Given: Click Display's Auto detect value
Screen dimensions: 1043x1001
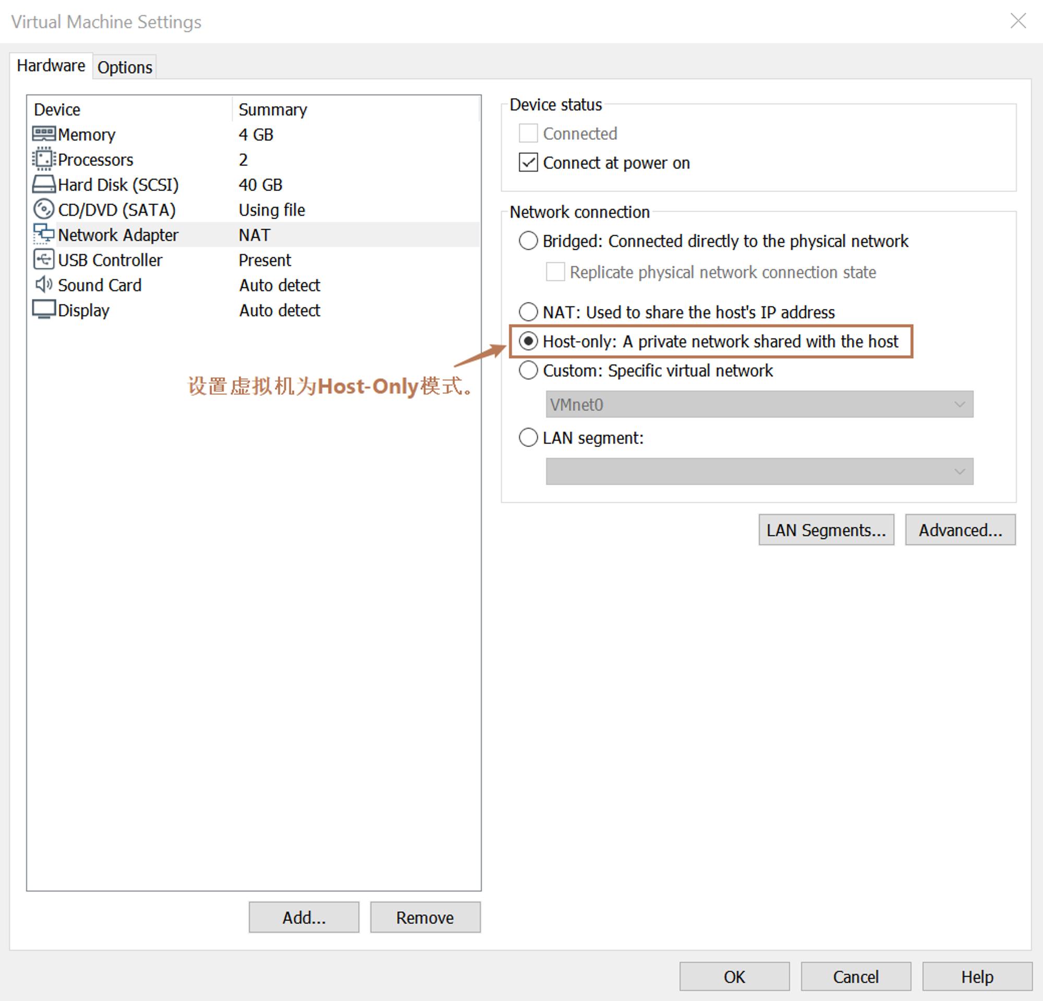Looking at the screenshot, I should point(280,310).
